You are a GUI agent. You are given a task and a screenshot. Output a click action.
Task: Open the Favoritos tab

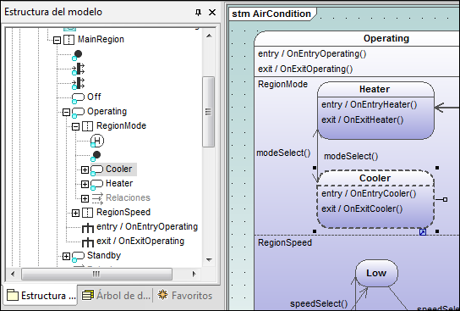(x=185, y=295)
